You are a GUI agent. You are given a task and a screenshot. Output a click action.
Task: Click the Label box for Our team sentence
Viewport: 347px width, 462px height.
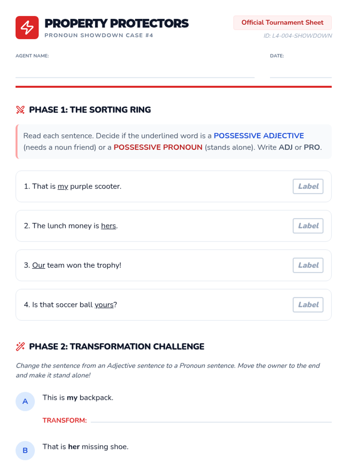[308, 265]
